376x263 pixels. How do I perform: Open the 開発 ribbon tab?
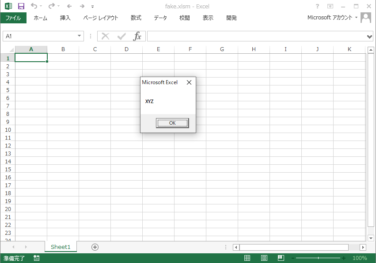tap(232, 18)
